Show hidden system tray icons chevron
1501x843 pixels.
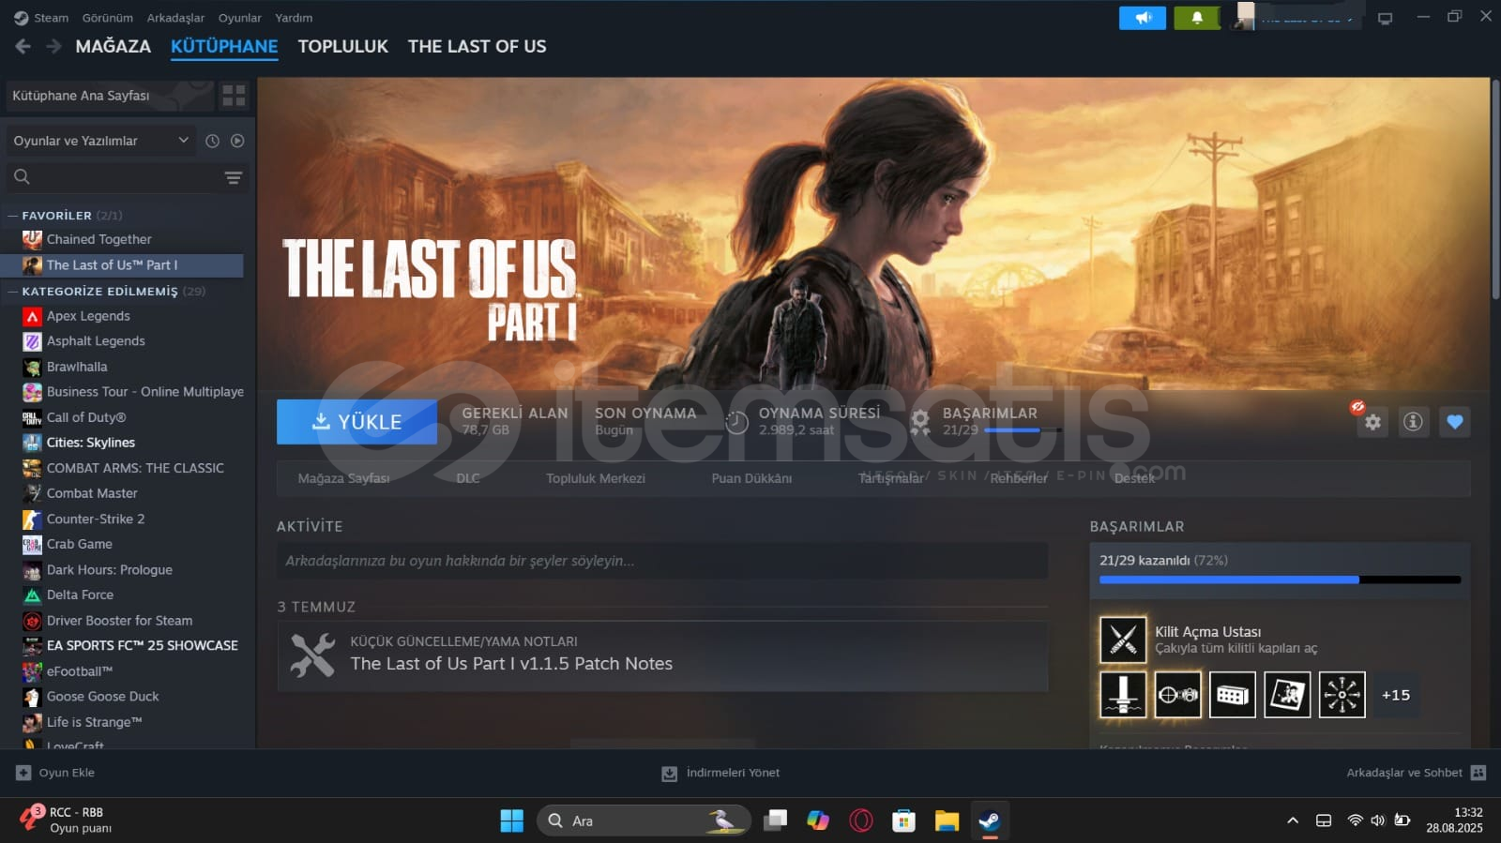click(x=1293, y=820)
